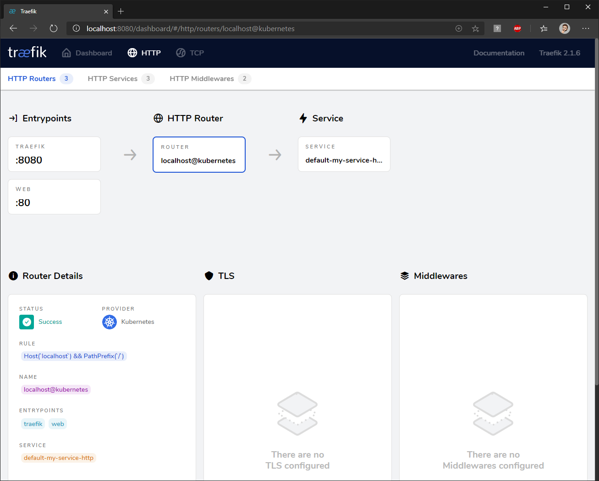
Task: Switch to HTTP Services tab
Action: point(121,79)
